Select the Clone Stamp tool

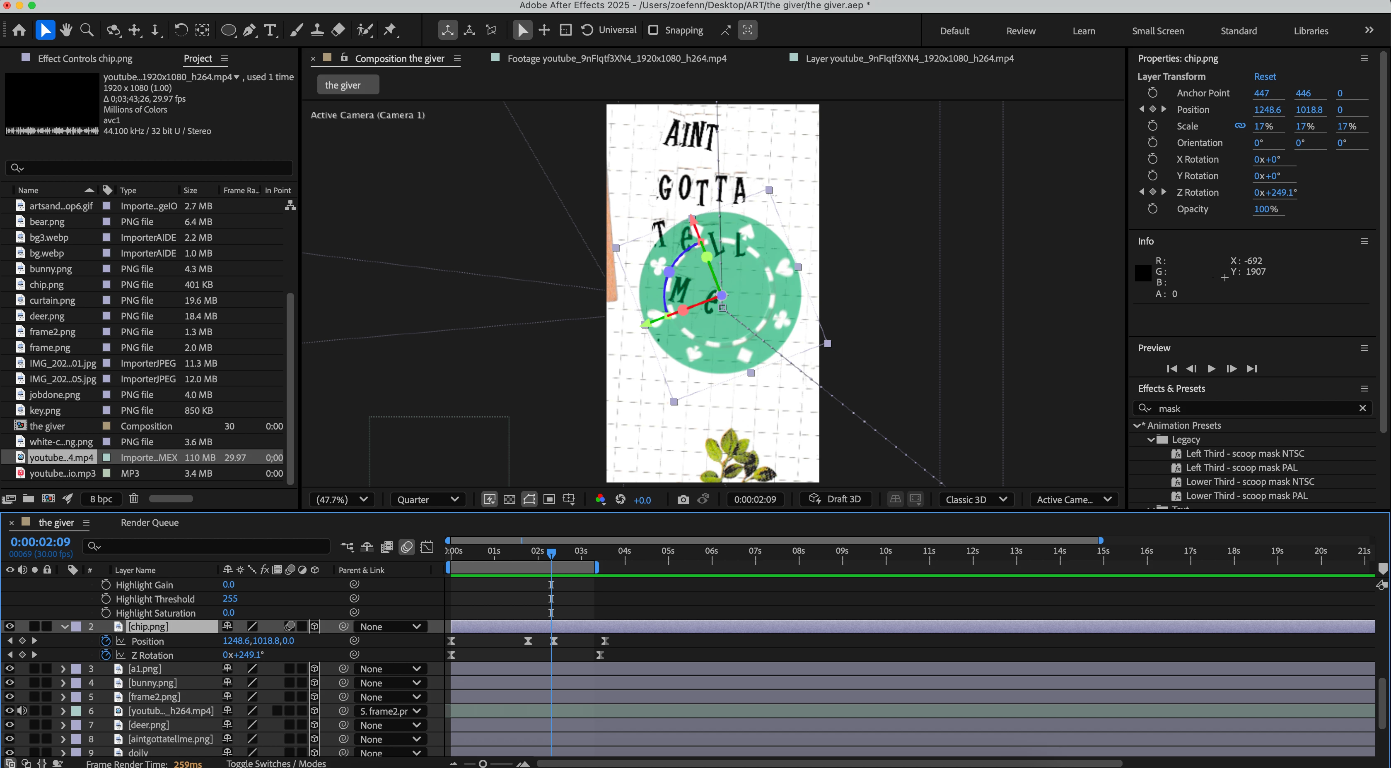(317, 30)
